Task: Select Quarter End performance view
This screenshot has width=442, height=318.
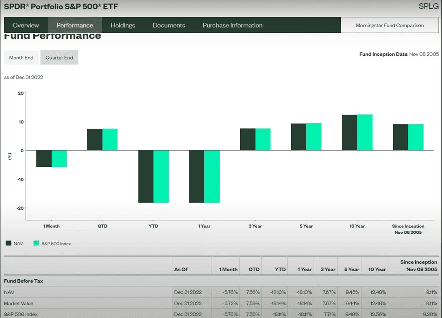Action: 59,58
